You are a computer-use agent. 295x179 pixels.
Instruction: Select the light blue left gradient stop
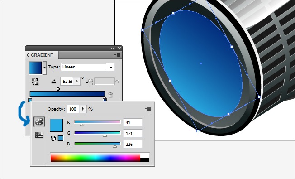coord(30,100)
